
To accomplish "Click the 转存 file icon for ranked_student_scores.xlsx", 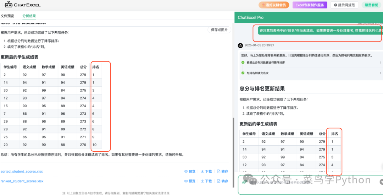I will tap(219, 181).
